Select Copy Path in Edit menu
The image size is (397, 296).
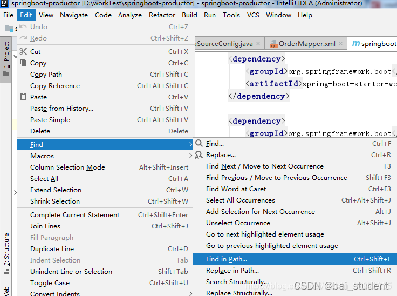[105, 75]
